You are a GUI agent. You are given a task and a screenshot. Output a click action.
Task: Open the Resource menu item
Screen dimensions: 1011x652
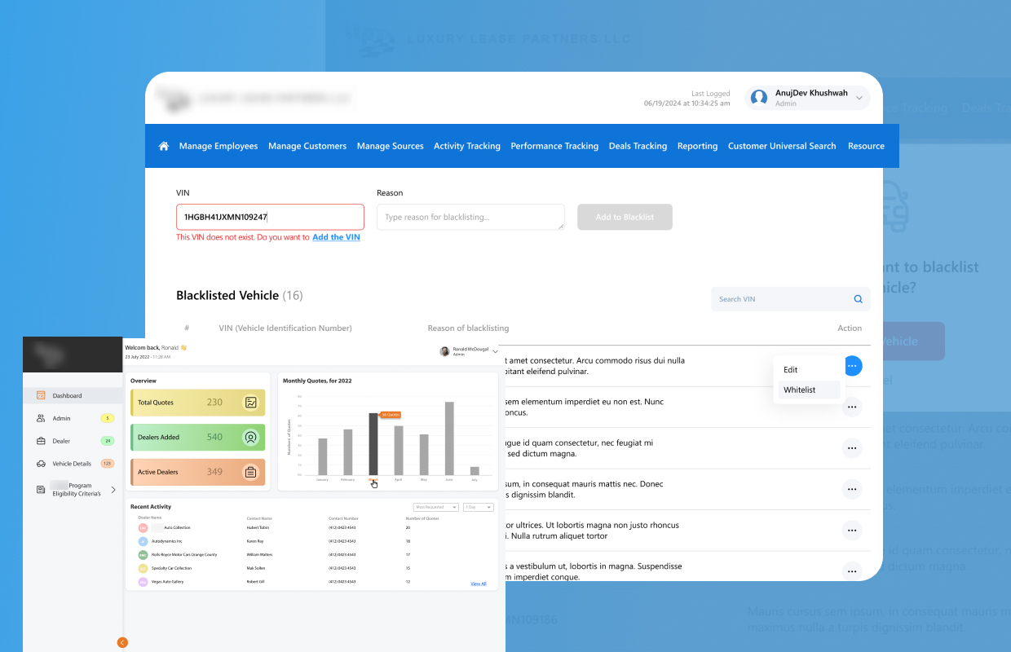click(x=866, y=146)
